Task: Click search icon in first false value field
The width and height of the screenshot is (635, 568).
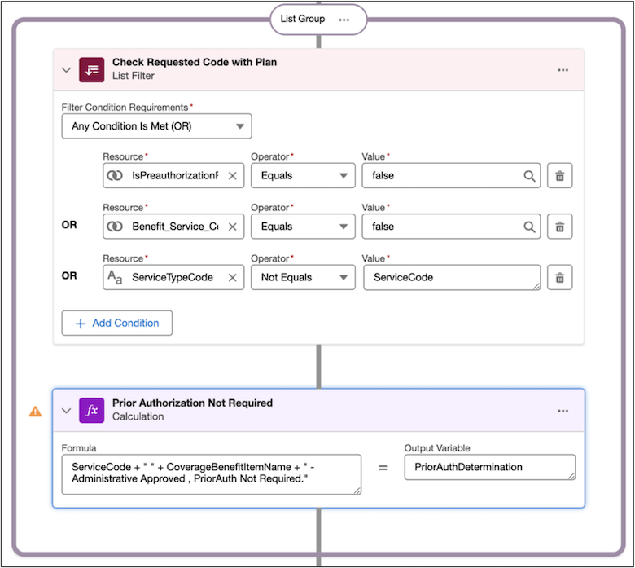Action: (x=529, y=176)
